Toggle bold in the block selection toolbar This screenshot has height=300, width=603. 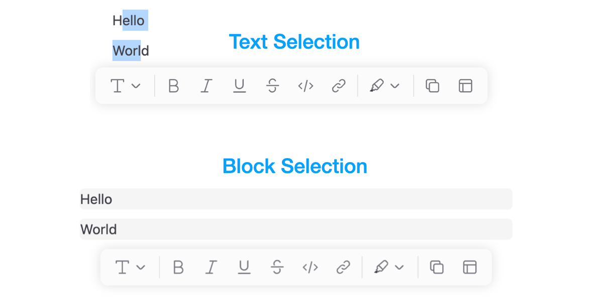coord(178,267)
